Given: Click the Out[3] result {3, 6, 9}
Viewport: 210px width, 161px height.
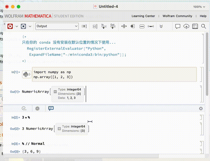Looking at the screenshot, I should click(x=31, y=152).
